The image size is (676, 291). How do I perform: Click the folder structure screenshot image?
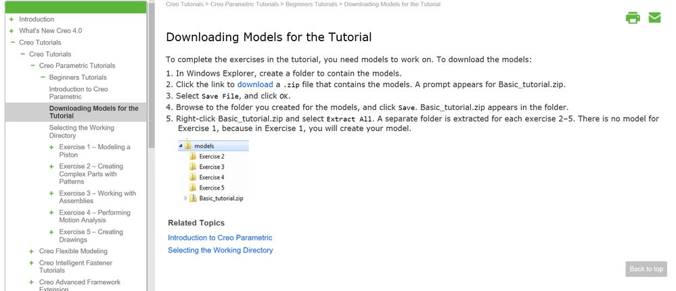[x=213, y=171]
